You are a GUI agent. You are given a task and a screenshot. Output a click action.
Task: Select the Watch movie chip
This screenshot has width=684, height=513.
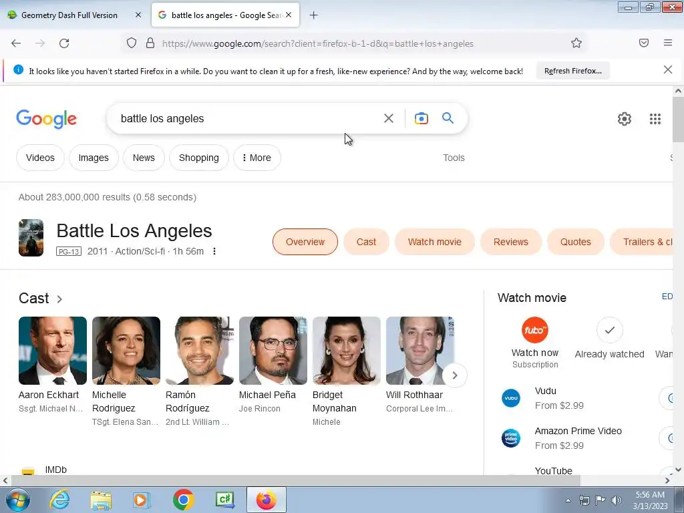[434, 242]
